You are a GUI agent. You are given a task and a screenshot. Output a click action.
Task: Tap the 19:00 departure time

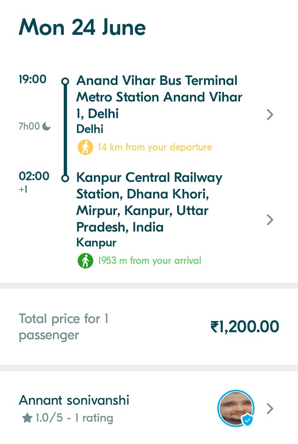point(33,79)
